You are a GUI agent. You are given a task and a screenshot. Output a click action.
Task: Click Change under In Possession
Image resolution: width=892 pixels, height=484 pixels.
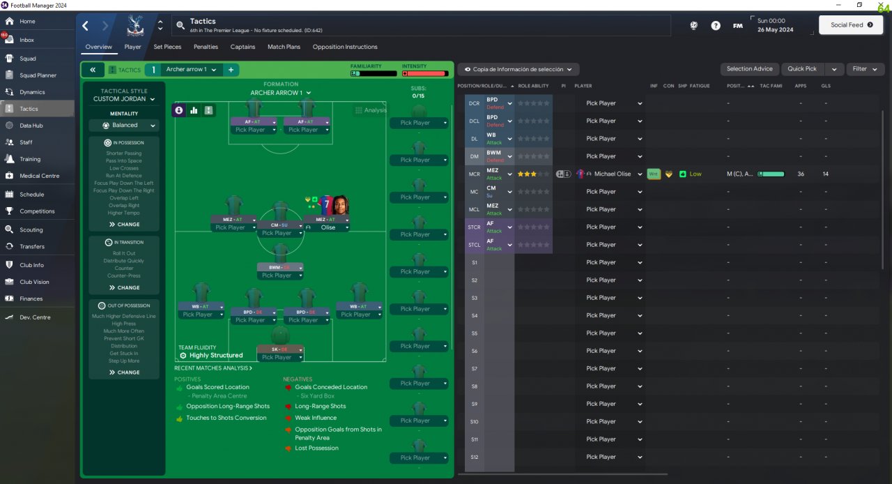124,225
